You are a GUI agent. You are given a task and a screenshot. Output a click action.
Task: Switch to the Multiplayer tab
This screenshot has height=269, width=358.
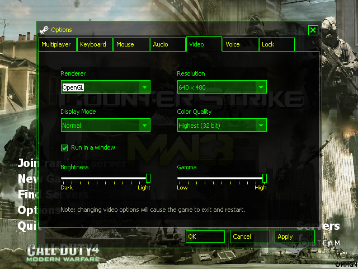pos(56,44)
